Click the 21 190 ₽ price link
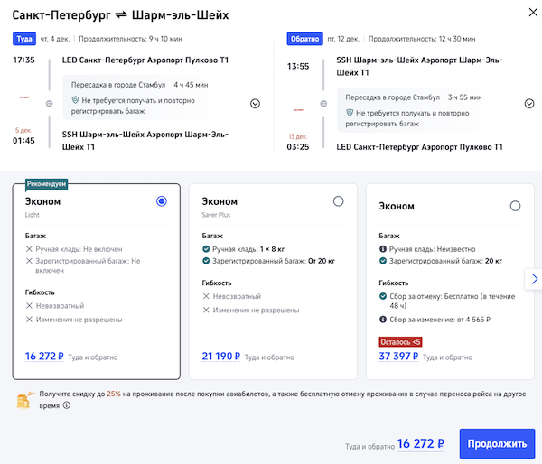 [x=220, y=357]
